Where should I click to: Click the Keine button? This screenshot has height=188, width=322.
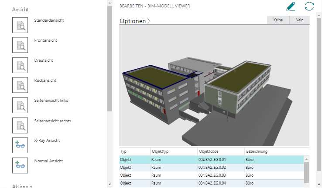[277, 20]
